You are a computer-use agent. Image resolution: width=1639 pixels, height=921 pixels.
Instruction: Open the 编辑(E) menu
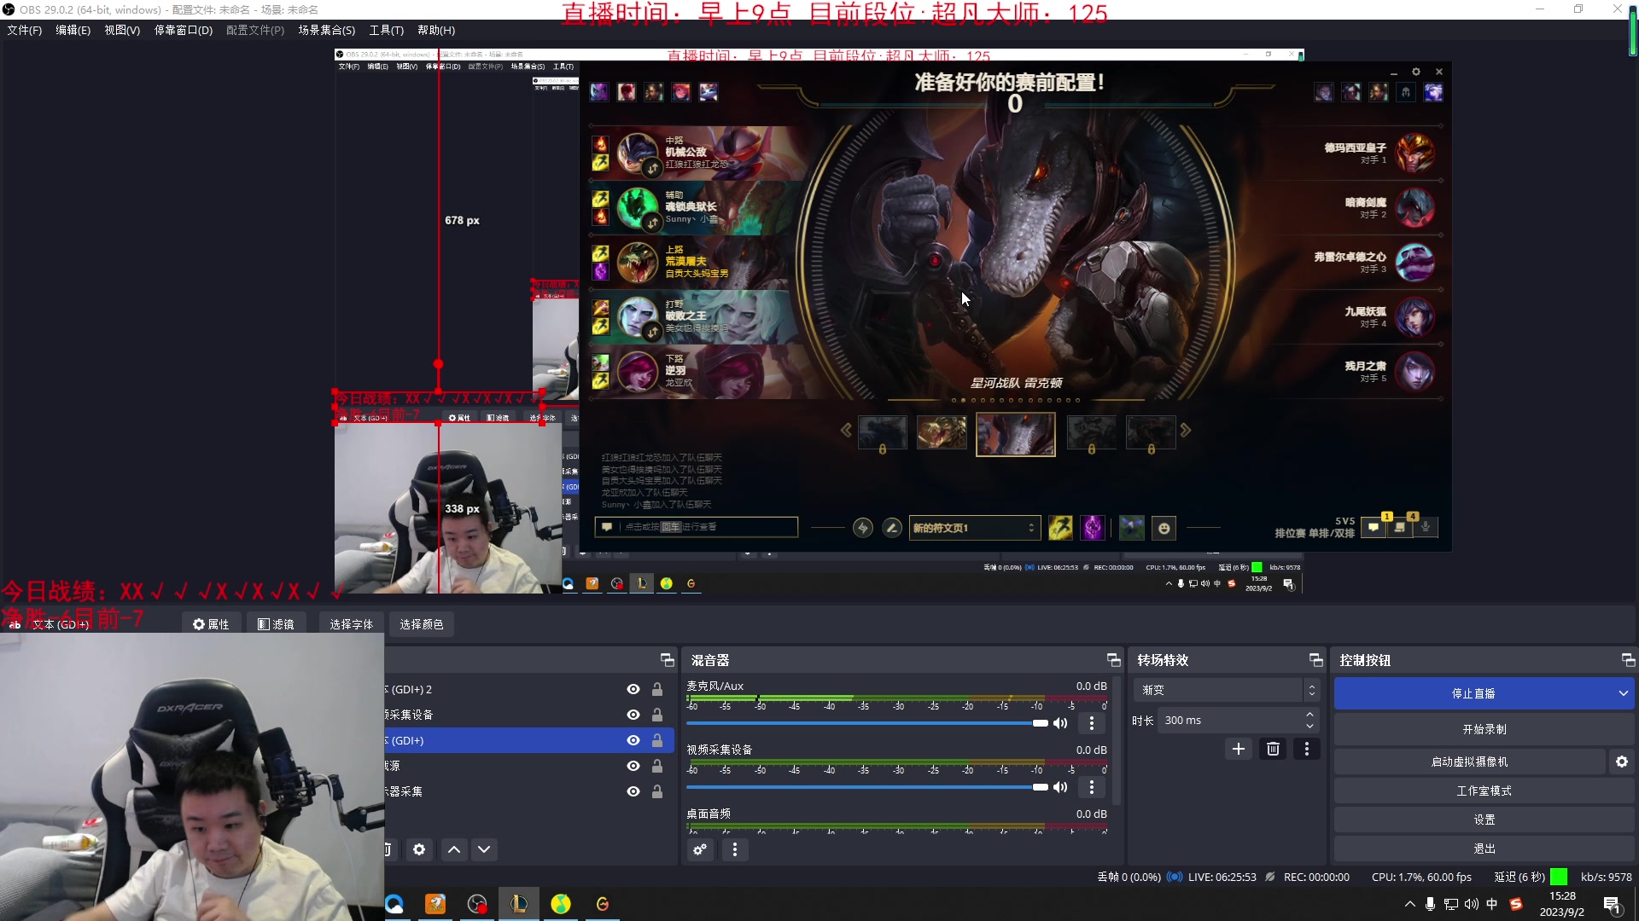coord(73,30)
